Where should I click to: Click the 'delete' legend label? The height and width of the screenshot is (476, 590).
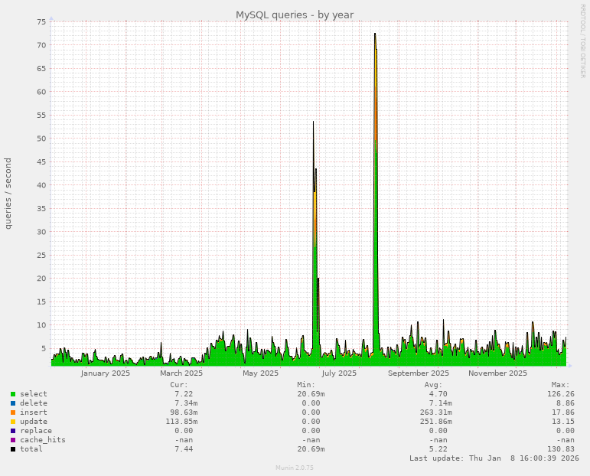point(34,403)
